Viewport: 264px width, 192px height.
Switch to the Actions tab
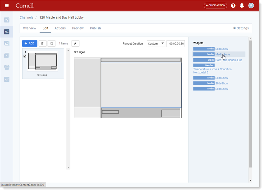click(60, 28)
